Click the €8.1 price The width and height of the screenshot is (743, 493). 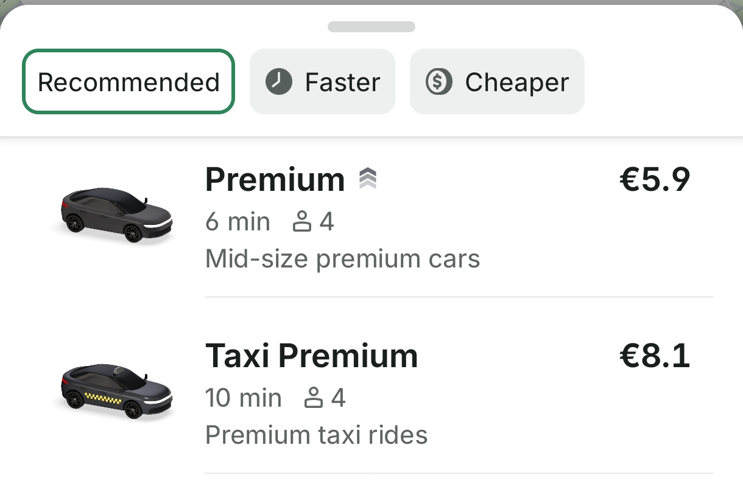655,356
